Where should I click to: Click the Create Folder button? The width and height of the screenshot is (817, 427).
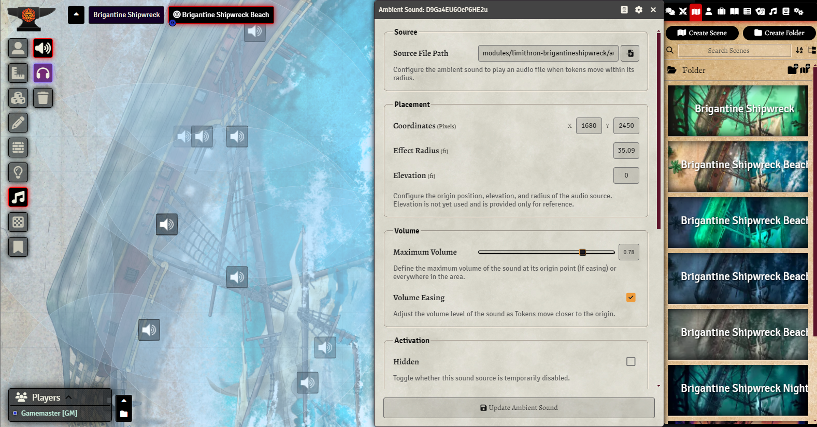coord(779,33)
